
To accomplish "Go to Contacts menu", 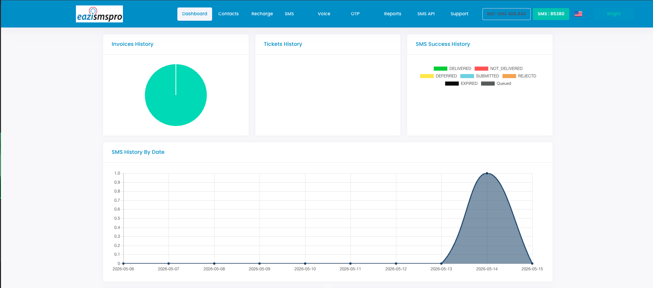I will click(x=228, y=14).
